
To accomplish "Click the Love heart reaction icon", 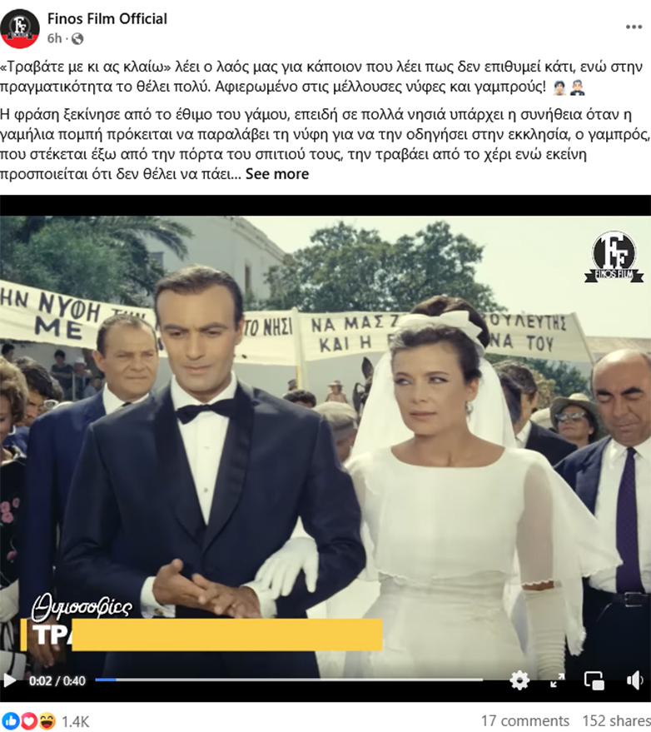I will [28, 721].
